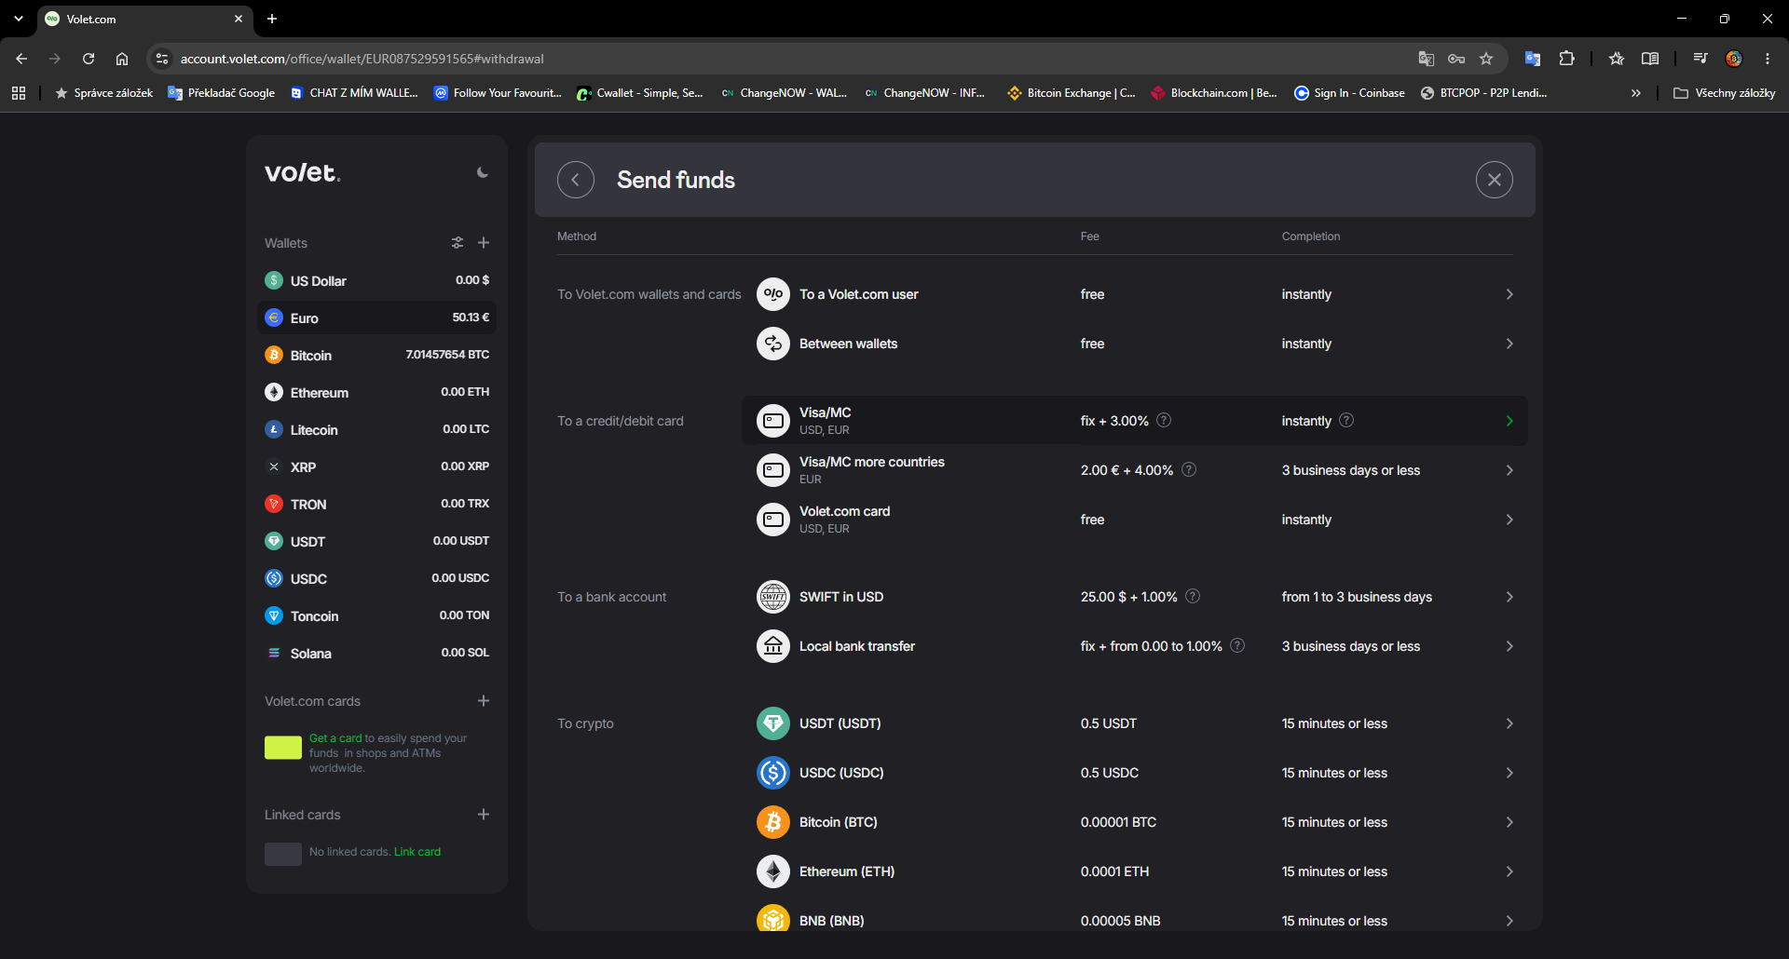This screenshot has height=959, width=1789.
Task: Click the Bitcoin (BTC) coin icon
Action: point(773,822)
